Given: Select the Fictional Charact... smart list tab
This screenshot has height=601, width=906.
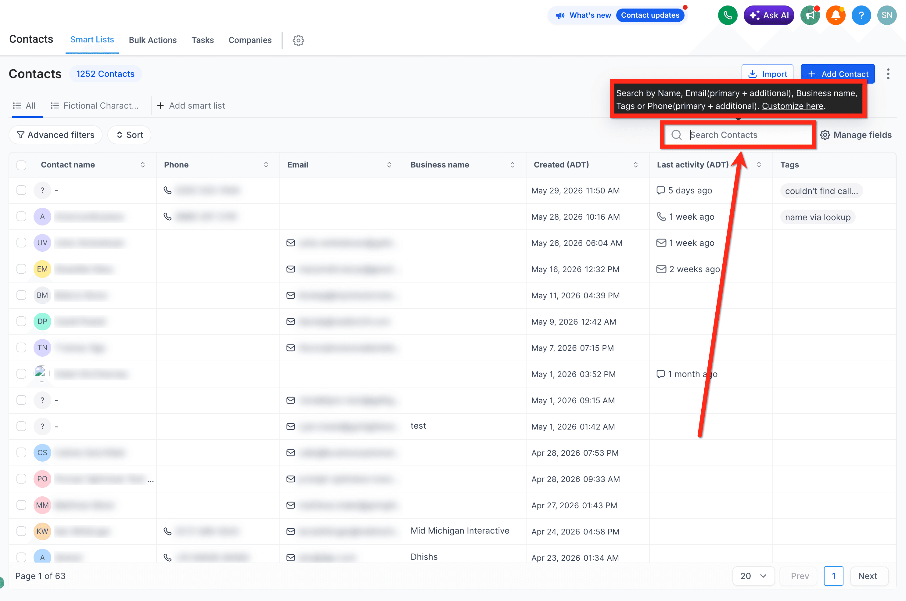Looking at the screenshot, I should pos(95,106).
